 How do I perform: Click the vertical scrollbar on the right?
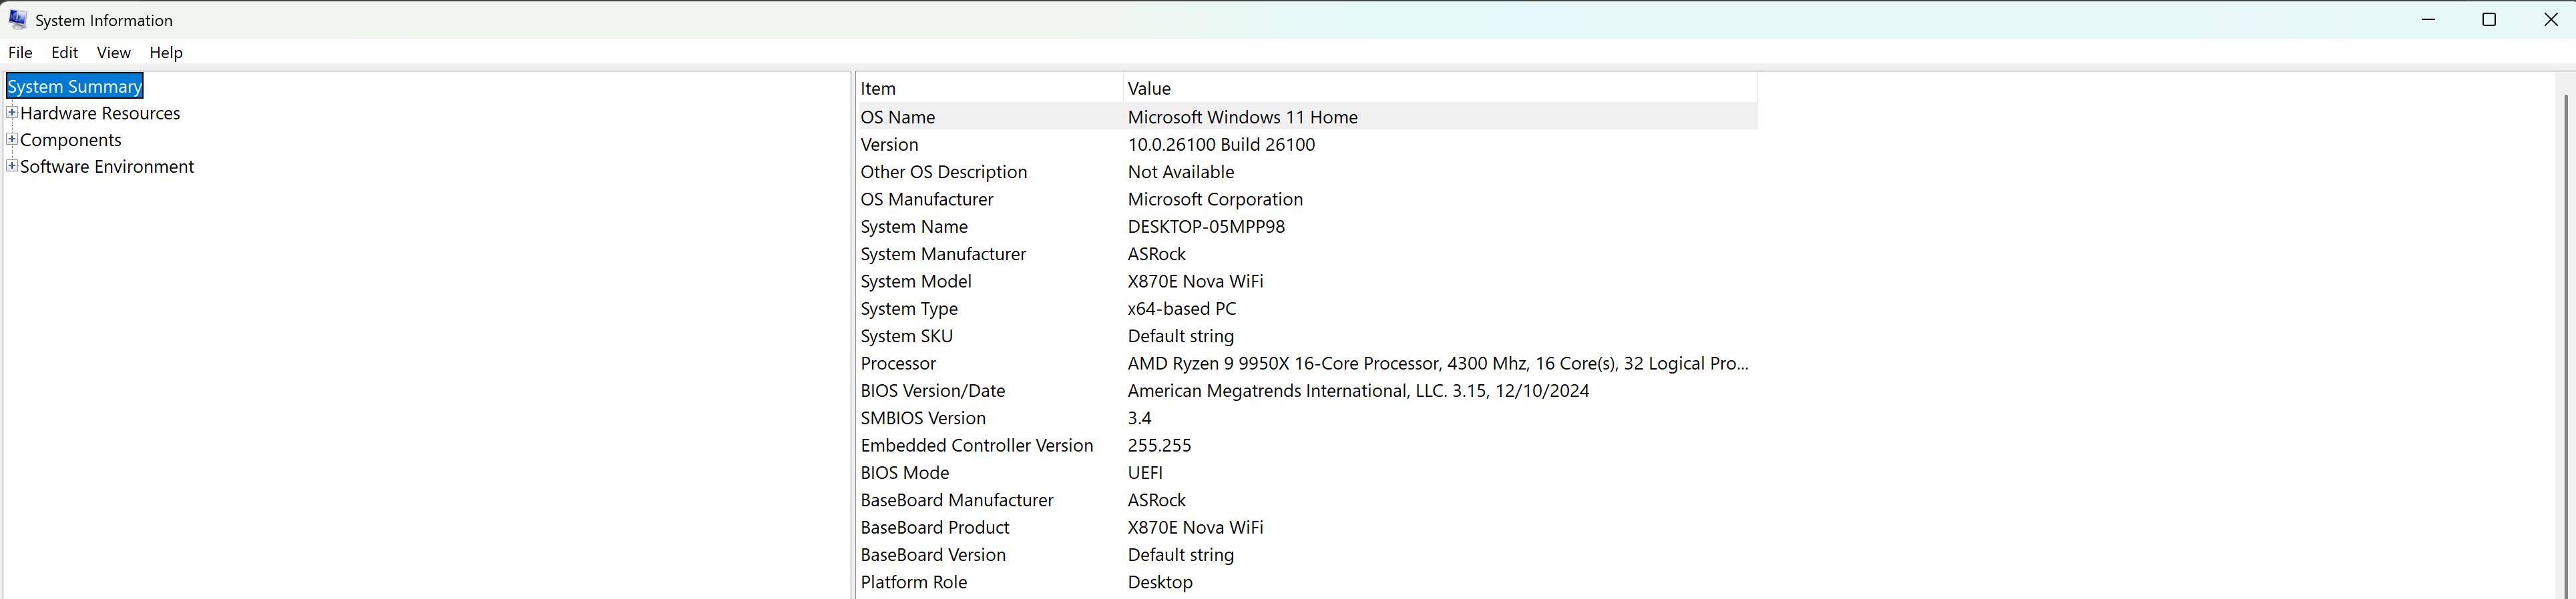tap(2566, 340)
